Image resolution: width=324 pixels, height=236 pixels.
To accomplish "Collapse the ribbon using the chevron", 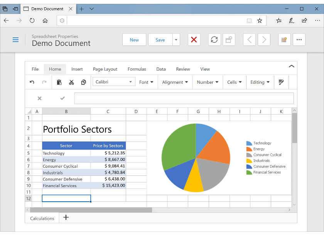I will [292, 66].
